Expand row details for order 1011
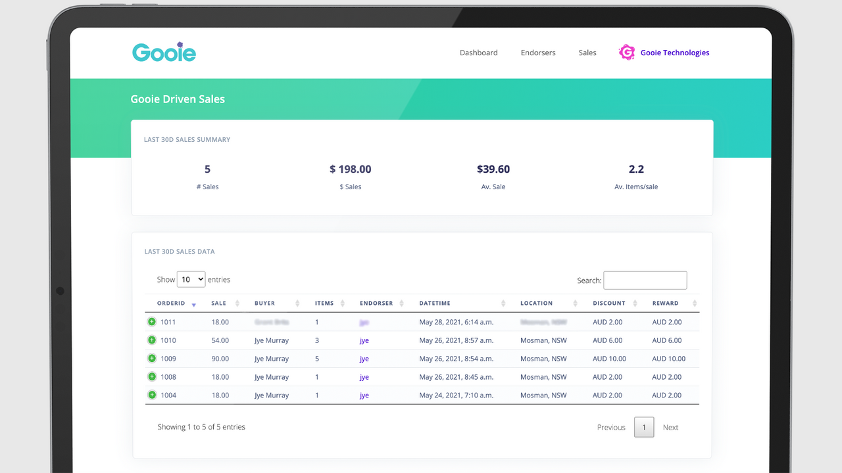This screenshot has width=842, height=473. coord(152,322)
